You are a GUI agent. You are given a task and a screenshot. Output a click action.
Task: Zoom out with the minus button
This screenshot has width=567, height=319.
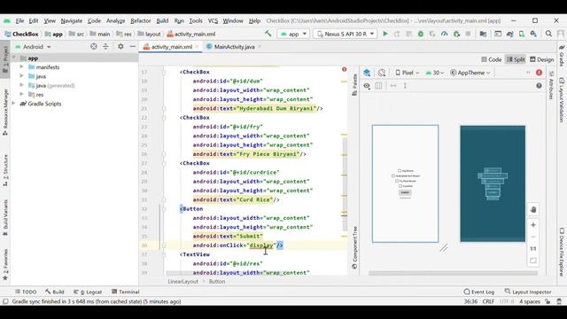click(533, 237)
